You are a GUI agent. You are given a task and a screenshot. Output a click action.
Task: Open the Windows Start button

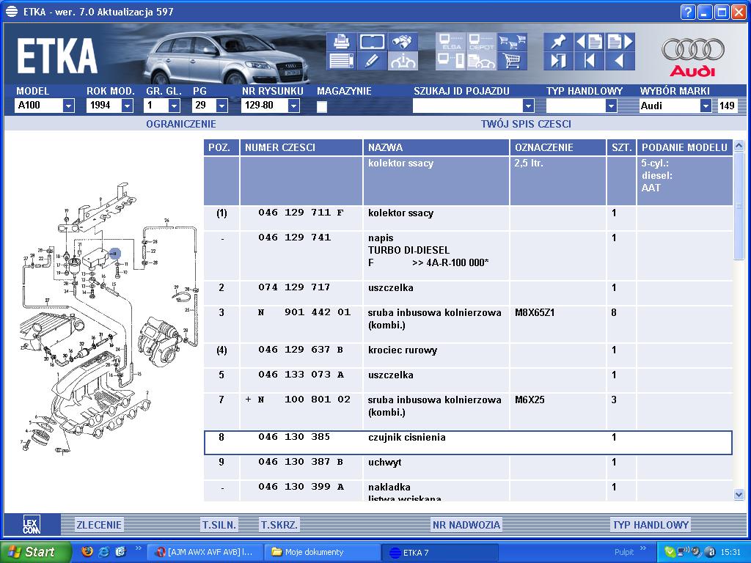36,551
